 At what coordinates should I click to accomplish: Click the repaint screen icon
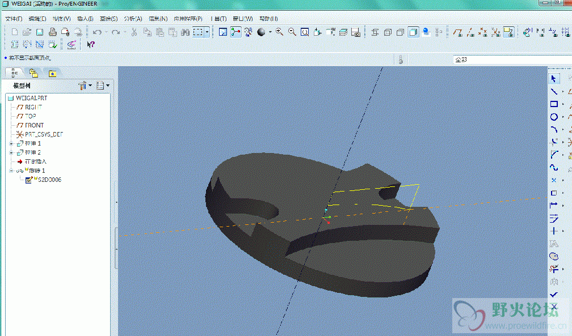tap(223, 32)
